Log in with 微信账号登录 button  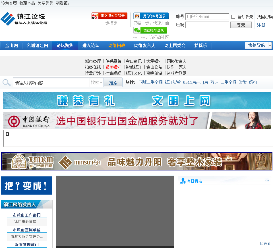point(150,30)
